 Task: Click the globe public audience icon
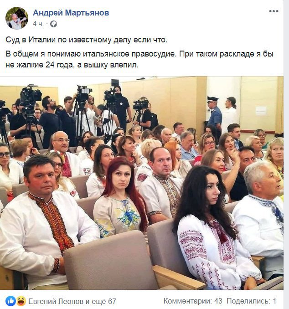tap(54, 24)
